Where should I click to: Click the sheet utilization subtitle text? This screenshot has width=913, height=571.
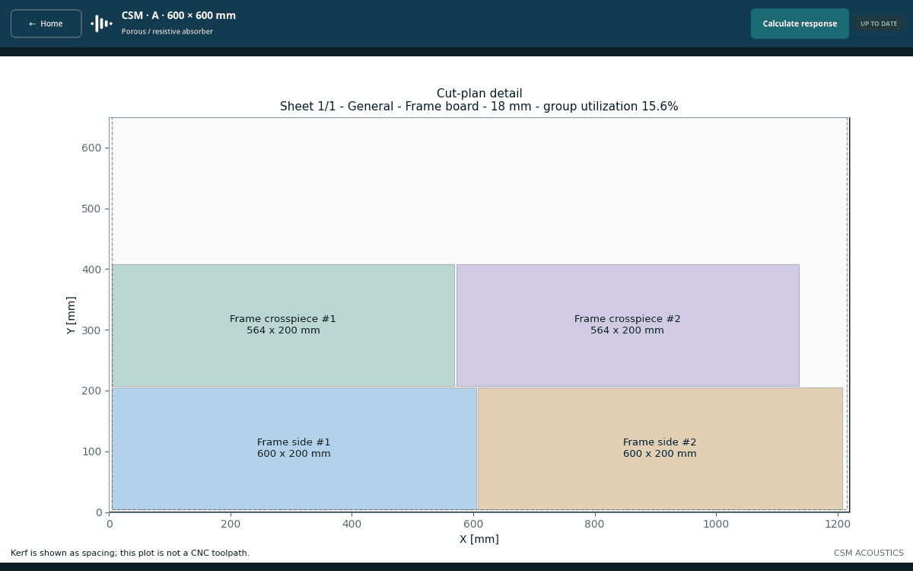click(x=479, y=107)
